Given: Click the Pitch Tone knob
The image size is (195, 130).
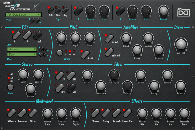Looking at the screenshot, I should 61,38.
